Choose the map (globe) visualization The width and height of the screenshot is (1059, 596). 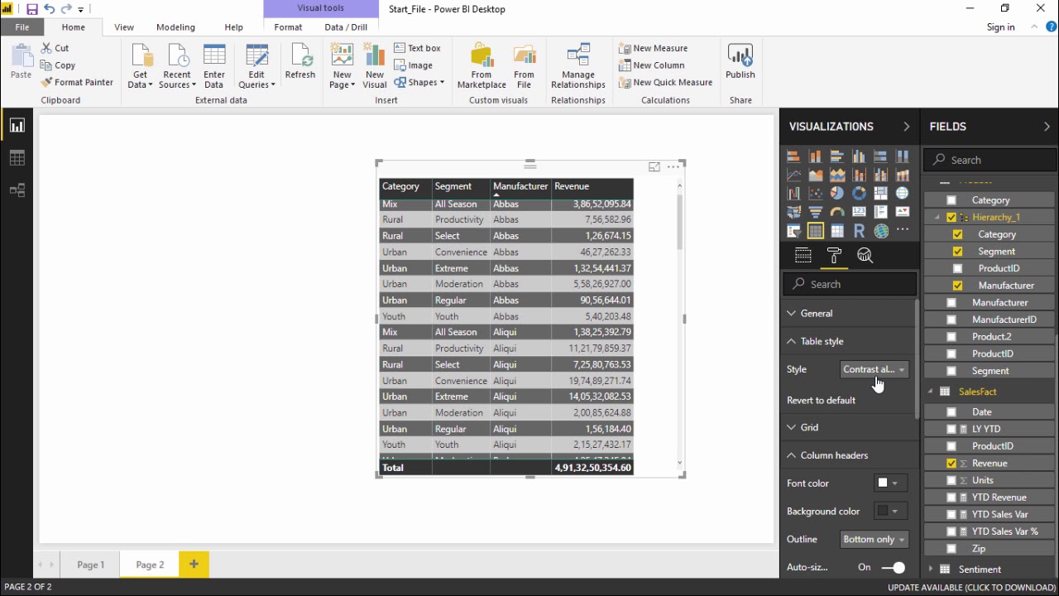[x=903, y=193]
